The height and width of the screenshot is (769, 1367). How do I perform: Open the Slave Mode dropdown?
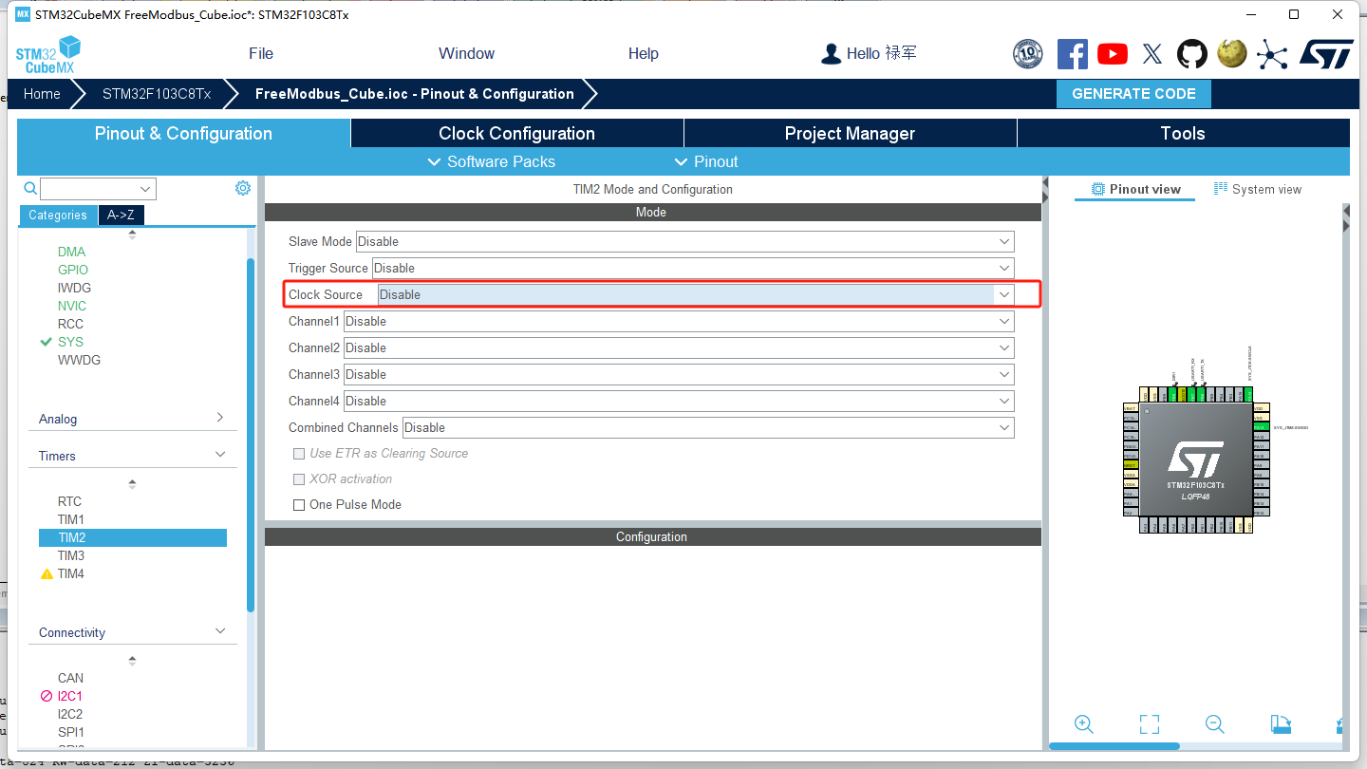click(x=684, y=241)
